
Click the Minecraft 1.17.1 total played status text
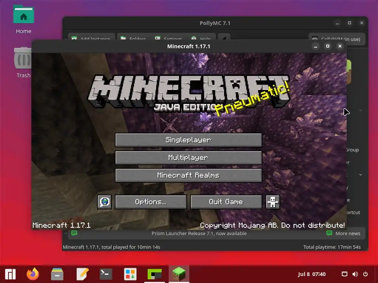tap(111, 247)
